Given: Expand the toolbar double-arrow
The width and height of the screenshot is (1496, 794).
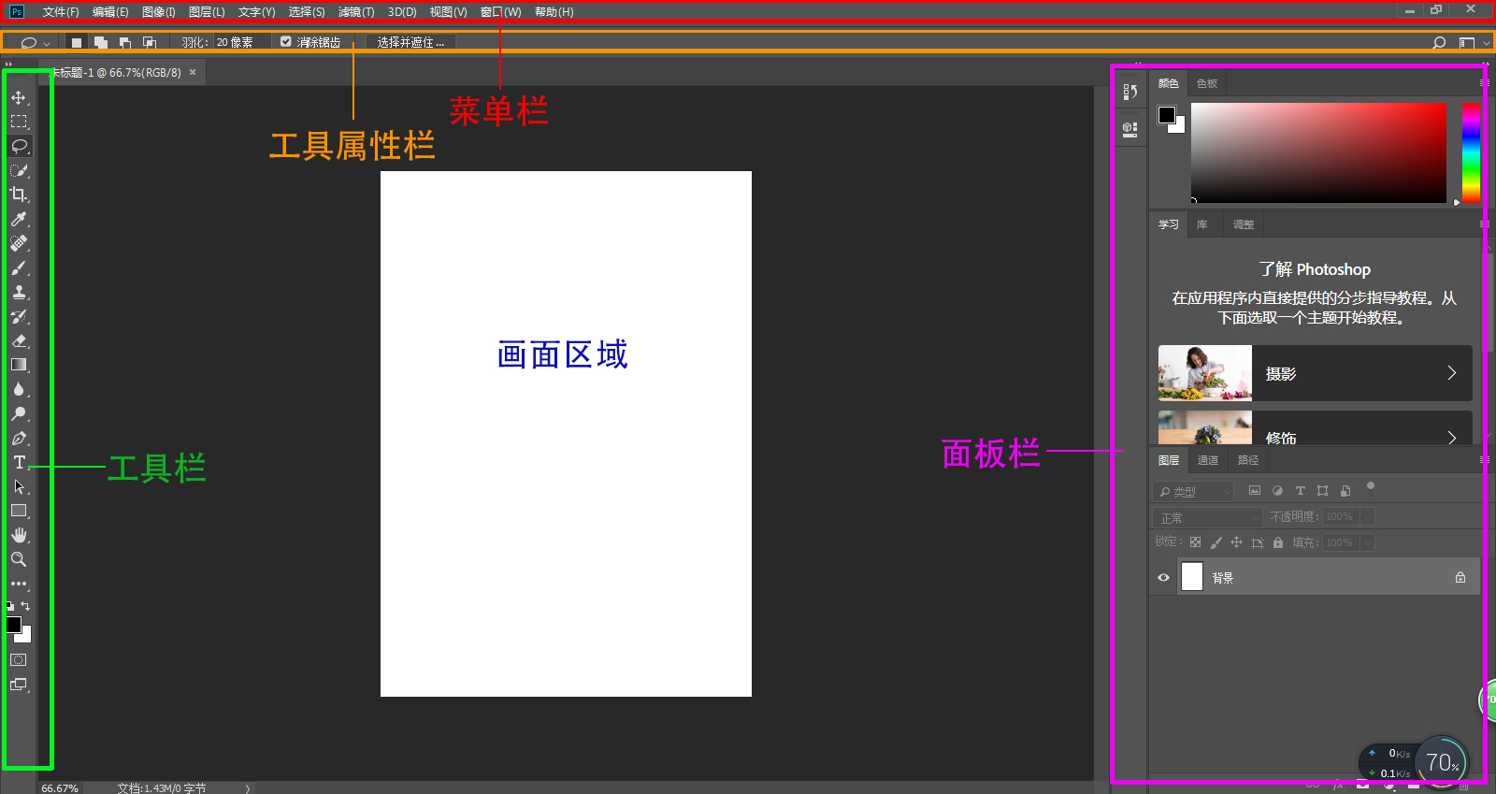Looking at the screenshot, I should coord(8,65).
